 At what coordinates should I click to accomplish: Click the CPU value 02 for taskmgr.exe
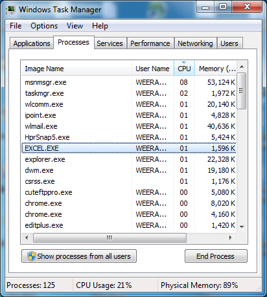(183, 93)
